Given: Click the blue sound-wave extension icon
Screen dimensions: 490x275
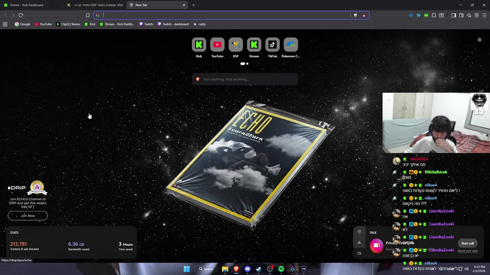Looking at the screenshot, I should coord(411,15).
